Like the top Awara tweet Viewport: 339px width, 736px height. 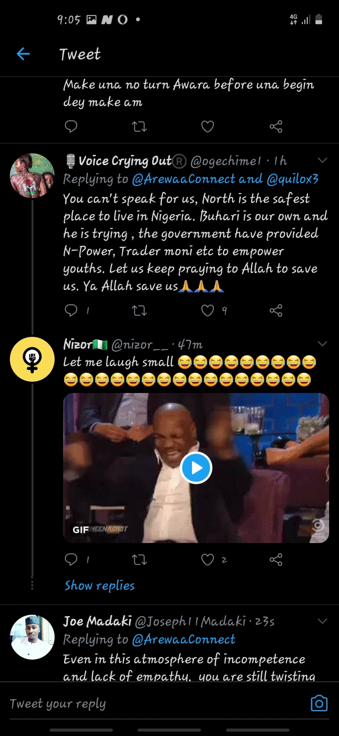pos(208,126)
